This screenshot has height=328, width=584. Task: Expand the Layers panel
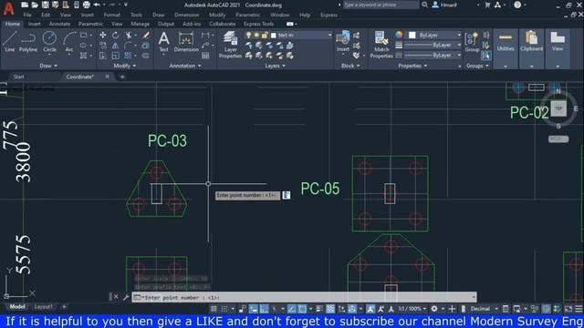point(276,66)
